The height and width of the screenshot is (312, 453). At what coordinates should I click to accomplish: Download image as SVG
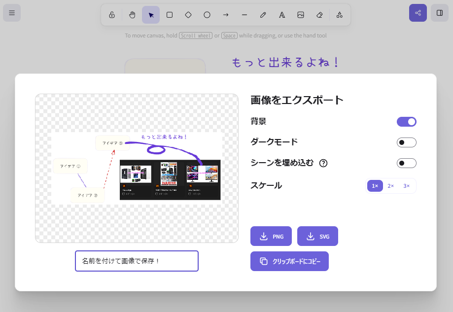coord(317,236)
